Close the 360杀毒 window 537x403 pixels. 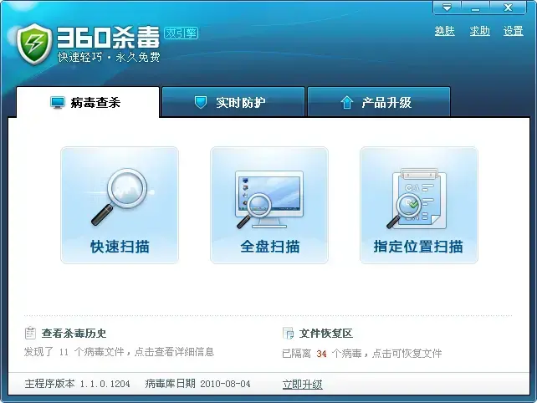(x=508, y=8)
